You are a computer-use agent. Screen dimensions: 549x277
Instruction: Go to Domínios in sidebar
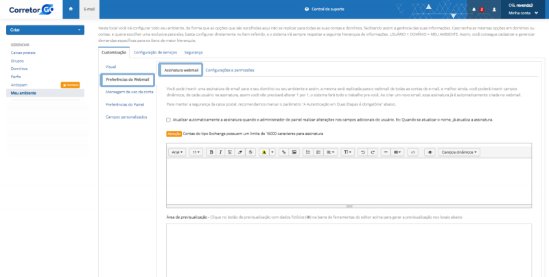(x=19, y=69)
